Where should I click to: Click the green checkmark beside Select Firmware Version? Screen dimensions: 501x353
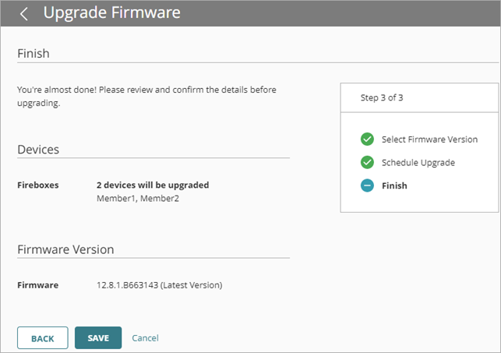[367, 139]
